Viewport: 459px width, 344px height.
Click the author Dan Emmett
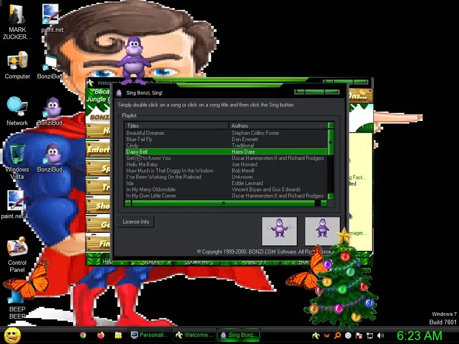click(245, 139)
